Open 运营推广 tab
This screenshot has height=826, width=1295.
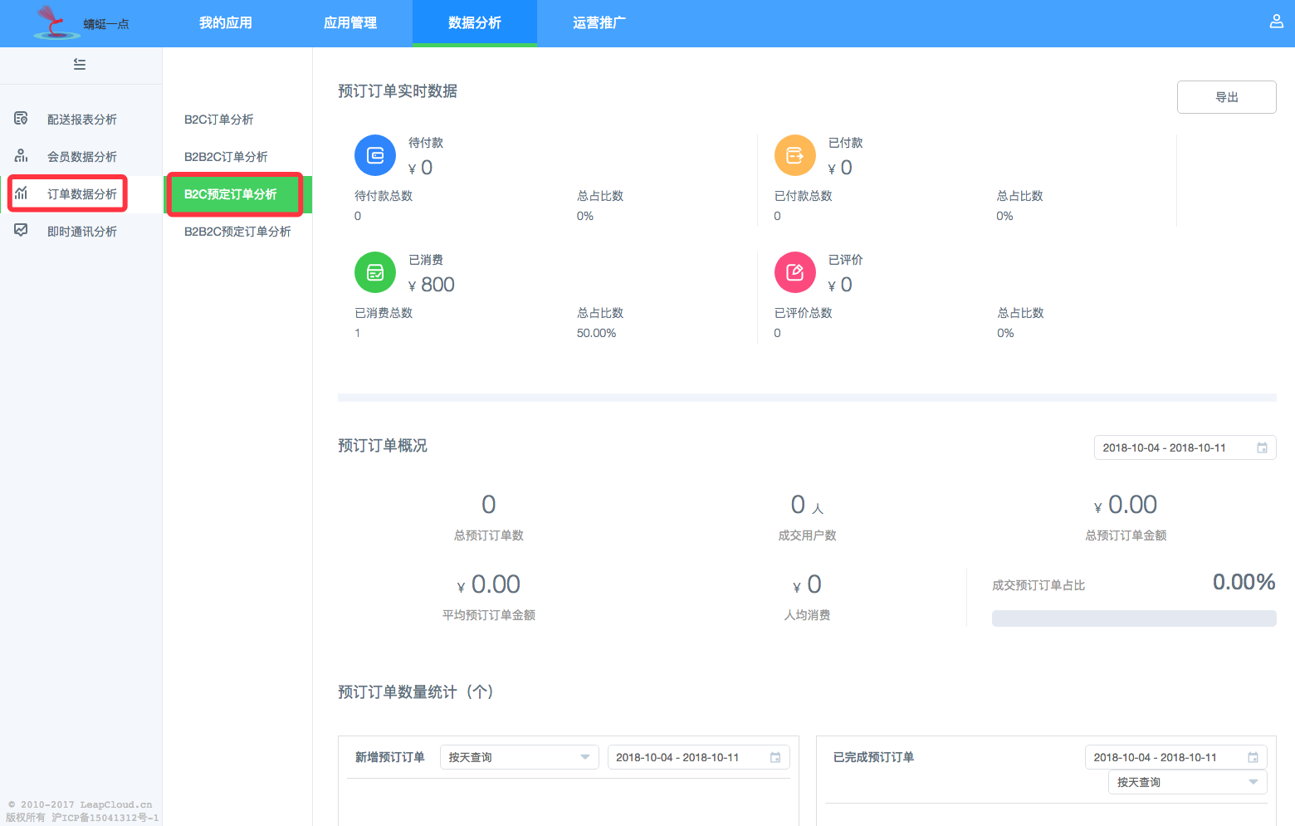click(599, 23)
